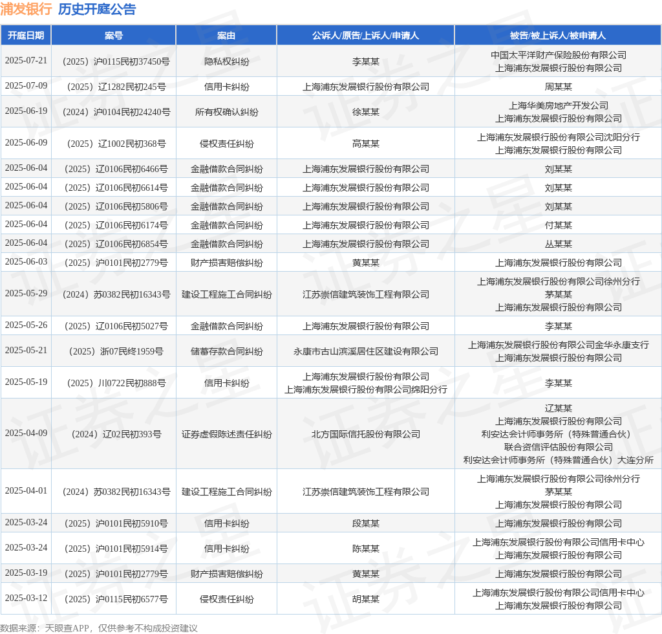662x634 pixels.
Task: Select case number (2025)辽0106民初6466号
Action: click(116, 169)
